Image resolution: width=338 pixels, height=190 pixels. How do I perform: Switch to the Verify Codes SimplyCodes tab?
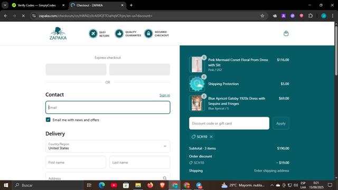pyautogui.click(x=36, y=5)
